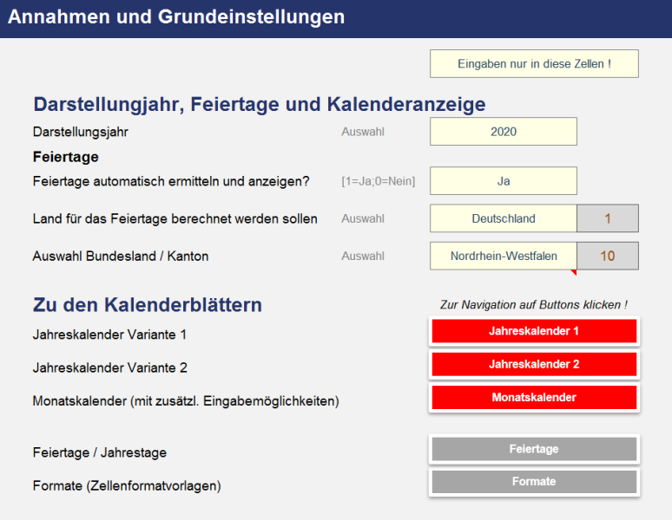Open the Formate button
The image size is (672, 520).
coord(534,482)
